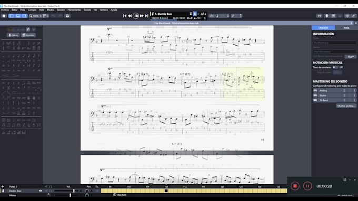The image size is (358, 201).
Task: Click the tuning fork icon
Action: (x=233, y=16)
